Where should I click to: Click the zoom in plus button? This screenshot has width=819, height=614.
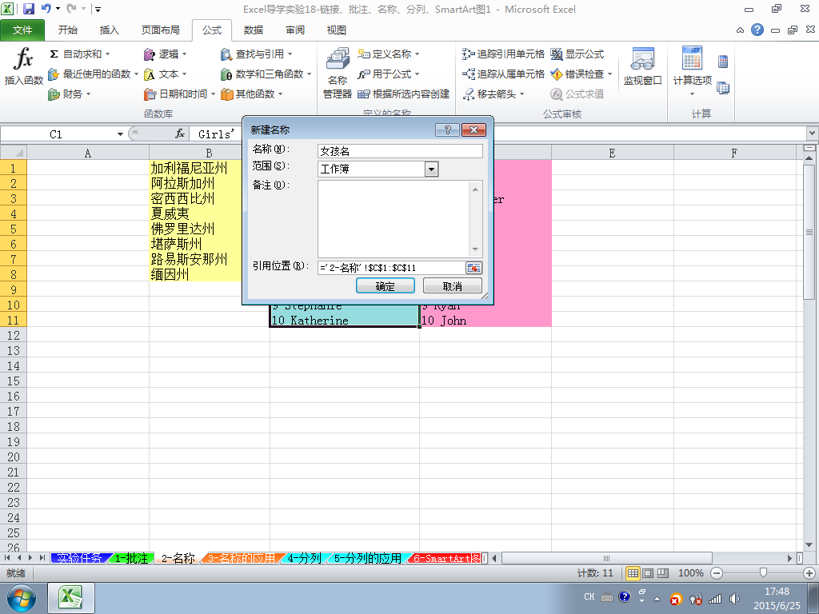[809, 573]
